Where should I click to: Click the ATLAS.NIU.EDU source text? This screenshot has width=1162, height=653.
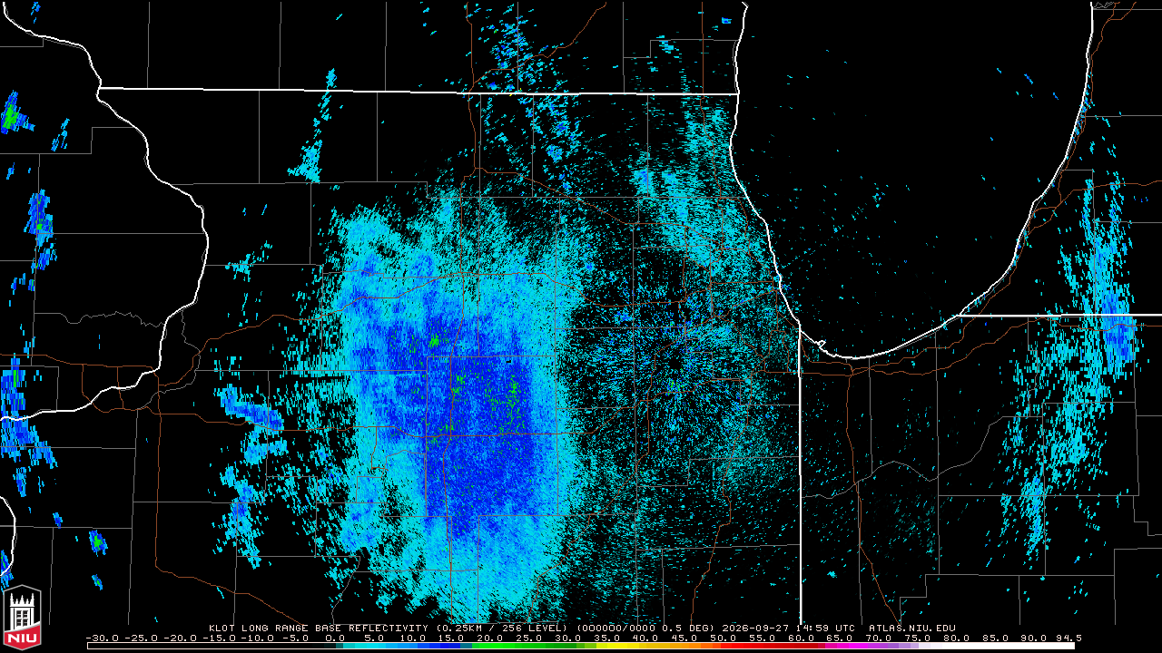[912, 628]
